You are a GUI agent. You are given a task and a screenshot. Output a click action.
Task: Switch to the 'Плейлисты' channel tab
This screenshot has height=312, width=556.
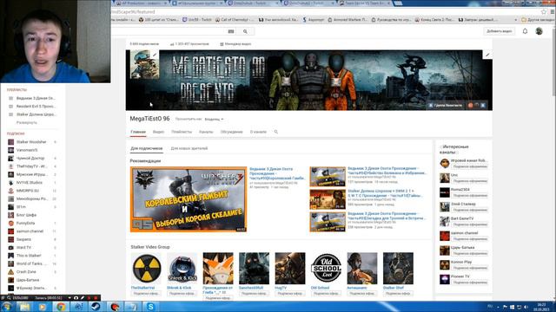[x=182, y=132]
